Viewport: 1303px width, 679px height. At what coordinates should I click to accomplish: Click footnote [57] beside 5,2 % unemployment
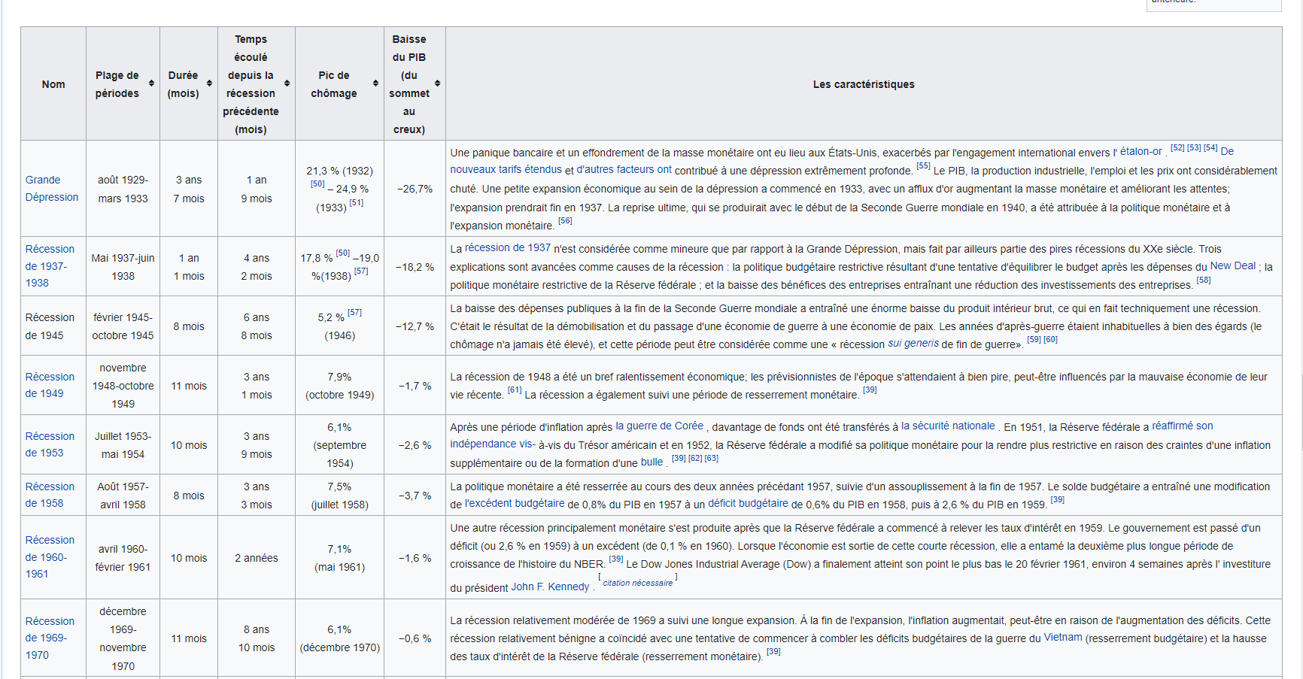coord(355,313)
